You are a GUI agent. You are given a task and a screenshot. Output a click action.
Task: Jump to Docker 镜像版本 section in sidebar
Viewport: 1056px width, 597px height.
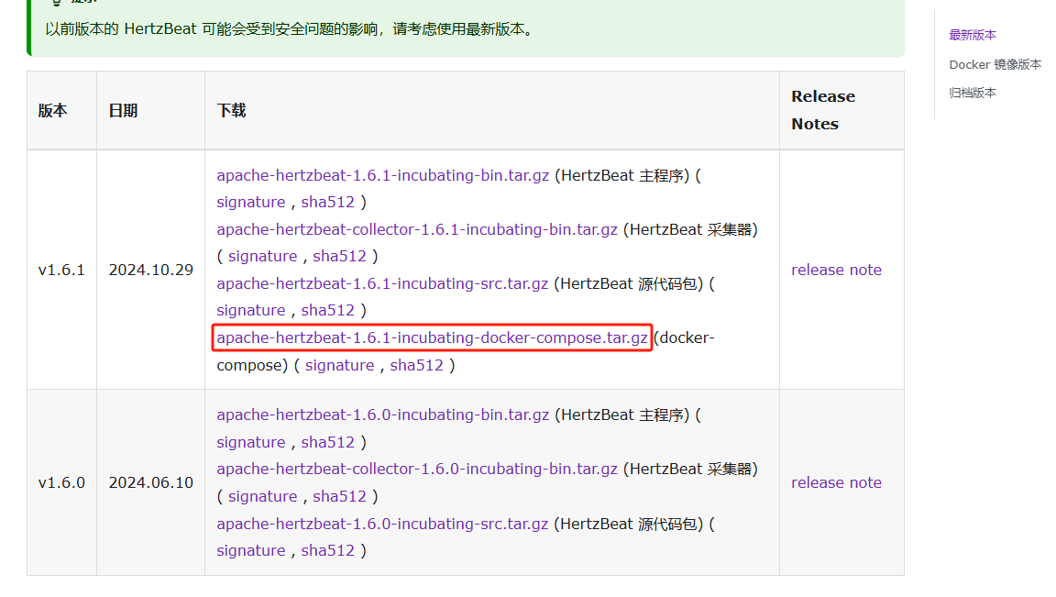pos(995,65)
